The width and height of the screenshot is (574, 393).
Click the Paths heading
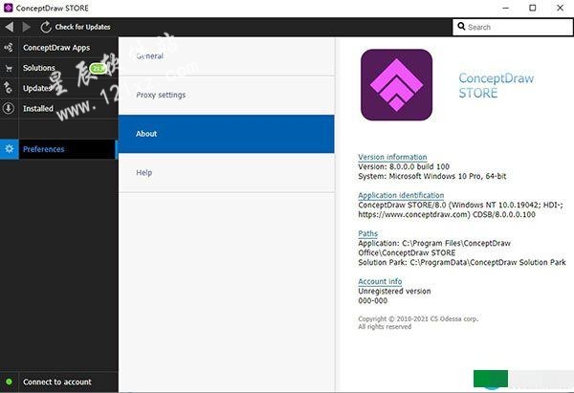pyautogui.click(x=368, y=233)
